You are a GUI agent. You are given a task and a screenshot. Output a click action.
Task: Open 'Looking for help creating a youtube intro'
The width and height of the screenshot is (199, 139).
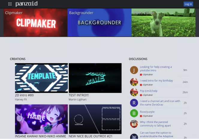(x=156, y=69)
